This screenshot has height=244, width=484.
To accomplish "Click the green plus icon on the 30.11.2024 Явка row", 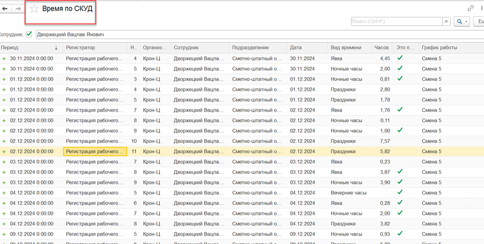I will click(4, 58).
